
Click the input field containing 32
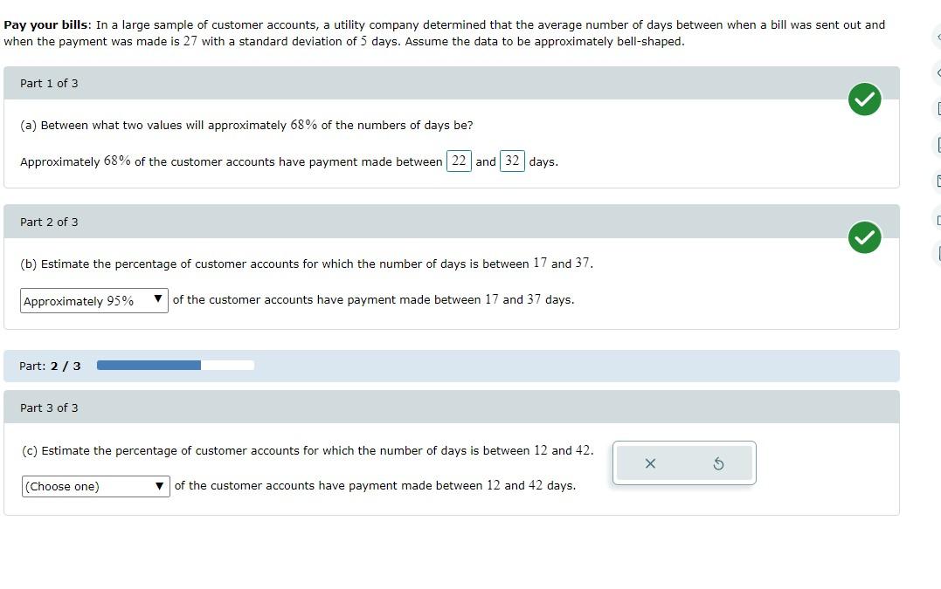(x=511, y=161)
